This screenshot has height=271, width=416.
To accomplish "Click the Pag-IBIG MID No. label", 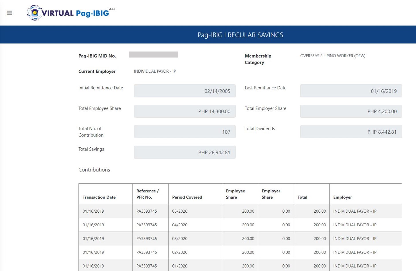I will click(97, 56).
